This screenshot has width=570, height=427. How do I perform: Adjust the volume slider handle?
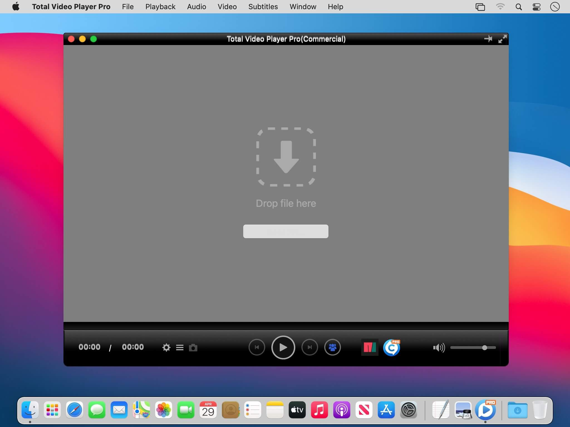tap(484, 347)
